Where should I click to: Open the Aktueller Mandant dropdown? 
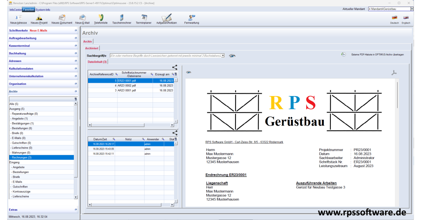click(x=412, y=9)
